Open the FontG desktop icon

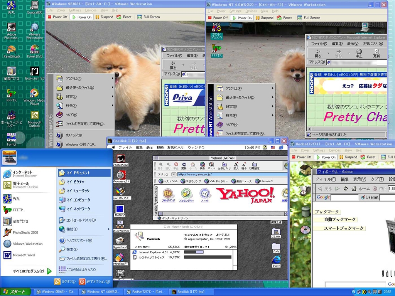[x=11, y=139]
